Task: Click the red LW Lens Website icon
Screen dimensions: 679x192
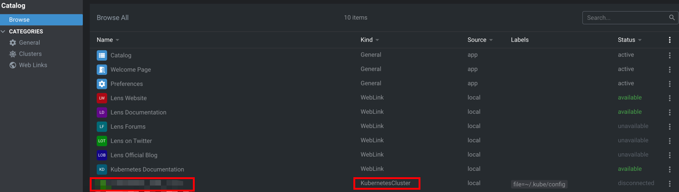Action: [102, 98]
